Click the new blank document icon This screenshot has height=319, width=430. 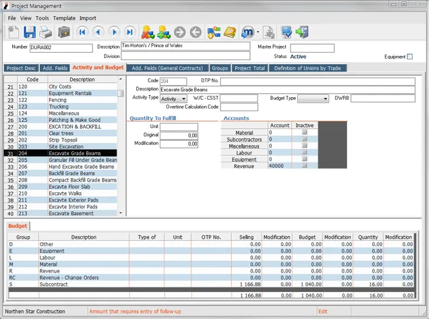click(x=13, y=32)
